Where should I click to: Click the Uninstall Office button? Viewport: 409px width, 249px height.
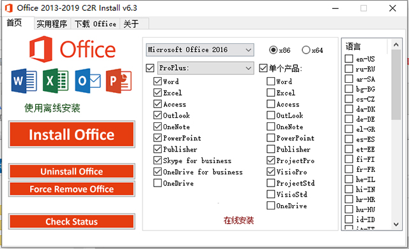[72, 171]
